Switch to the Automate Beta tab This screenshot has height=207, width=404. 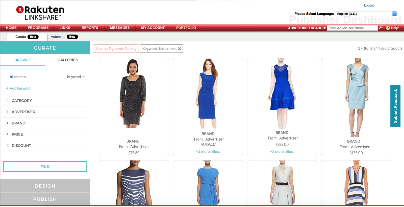(x=64, y=37)
